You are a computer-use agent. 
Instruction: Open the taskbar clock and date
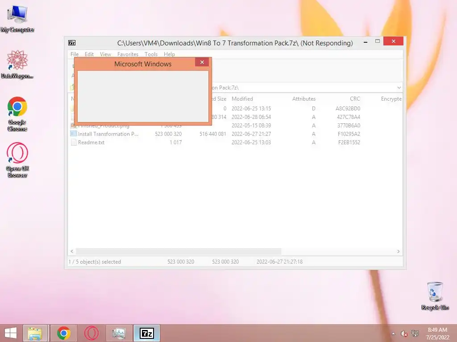pyautogui.click(x=437, y=334)
